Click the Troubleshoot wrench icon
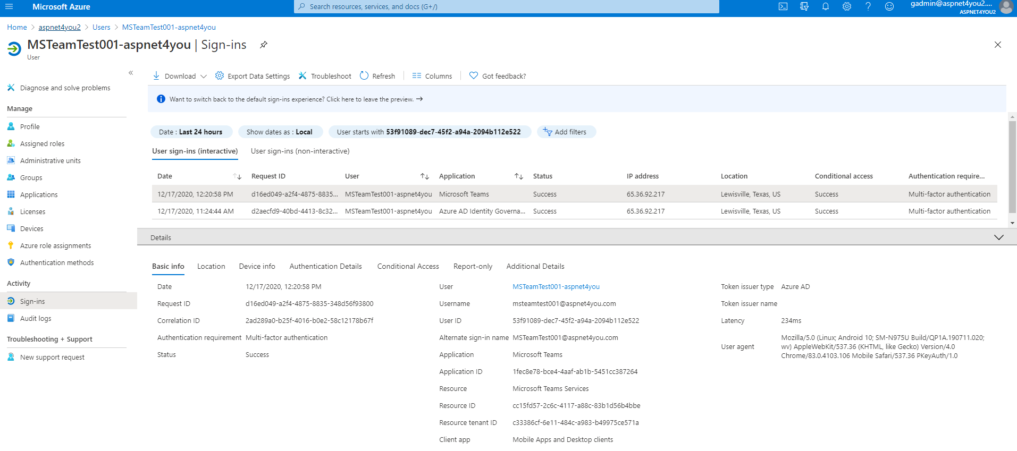 pyautogui.click(x=302, y=76)
